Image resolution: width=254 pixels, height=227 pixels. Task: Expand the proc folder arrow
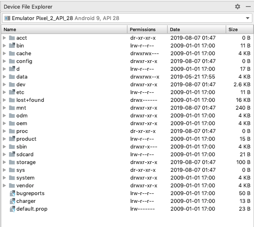(x=5, y=131)
